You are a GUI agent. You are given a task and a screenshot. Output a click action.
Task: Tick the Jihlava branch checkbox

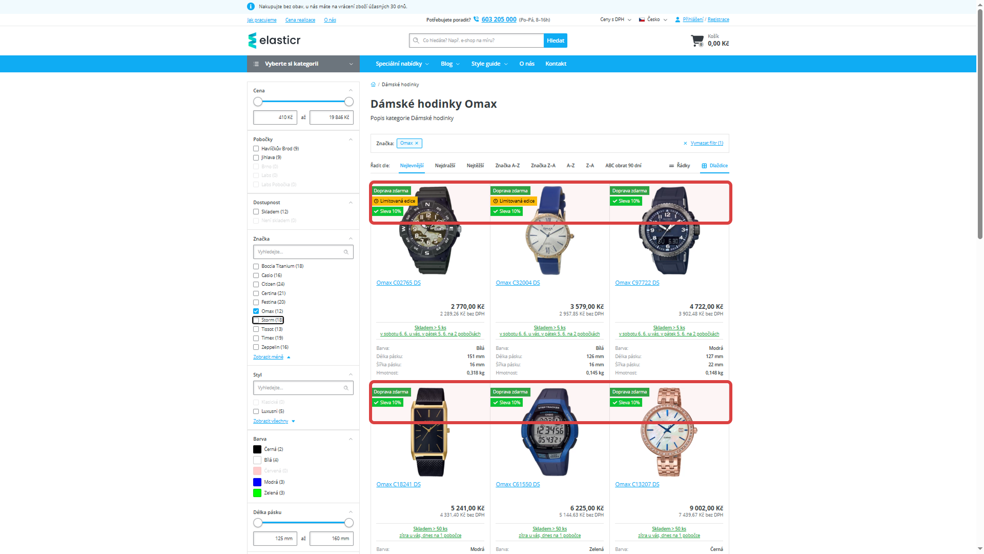256,158
